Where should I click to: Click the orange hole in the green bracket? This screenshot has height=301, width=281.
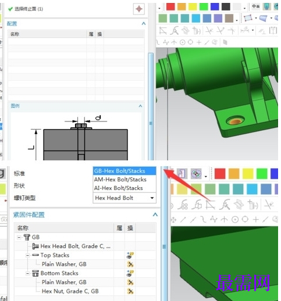click(x=235, y=121)
